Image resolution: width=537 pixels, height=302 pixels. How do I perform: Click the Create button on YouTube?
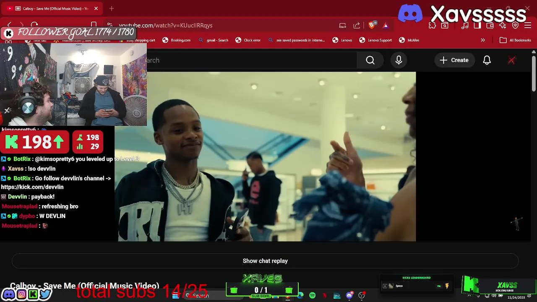pos(454,60)
